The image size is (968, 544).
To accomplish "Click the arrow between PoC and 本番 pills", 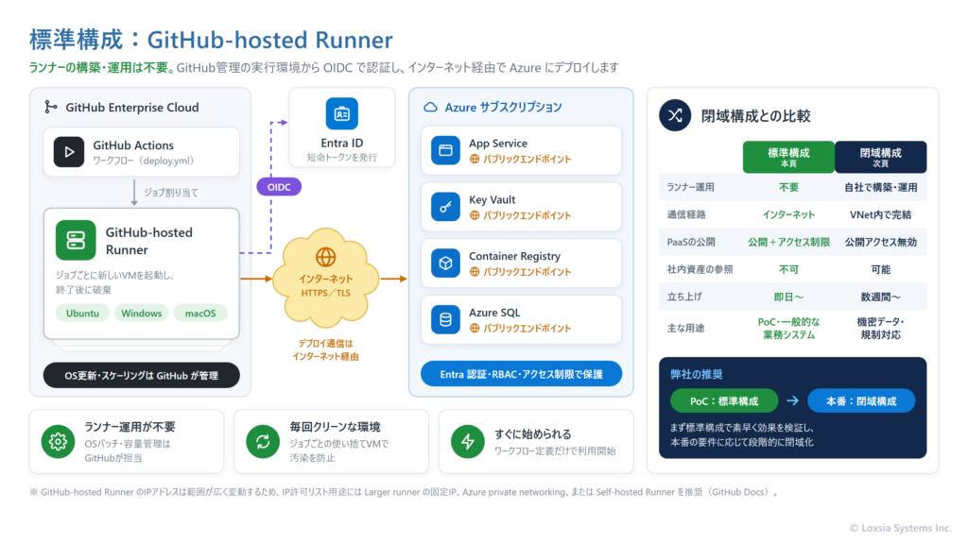I will tap(793, 400).
